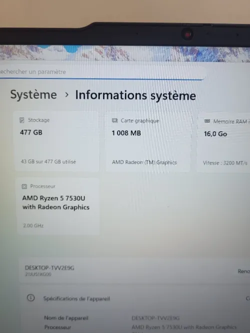This screenshot has width=250, height=333.
Task: Click the Mémoire RAM icon
Action: 207,121
